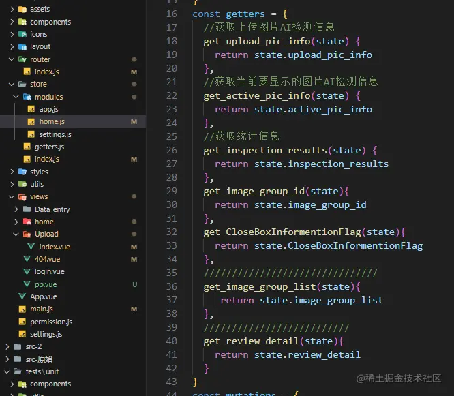The width and height of the screenshot is (454, 396).
Task: Click the JS icon beside home.js
Action: click(x=31, y=121)
